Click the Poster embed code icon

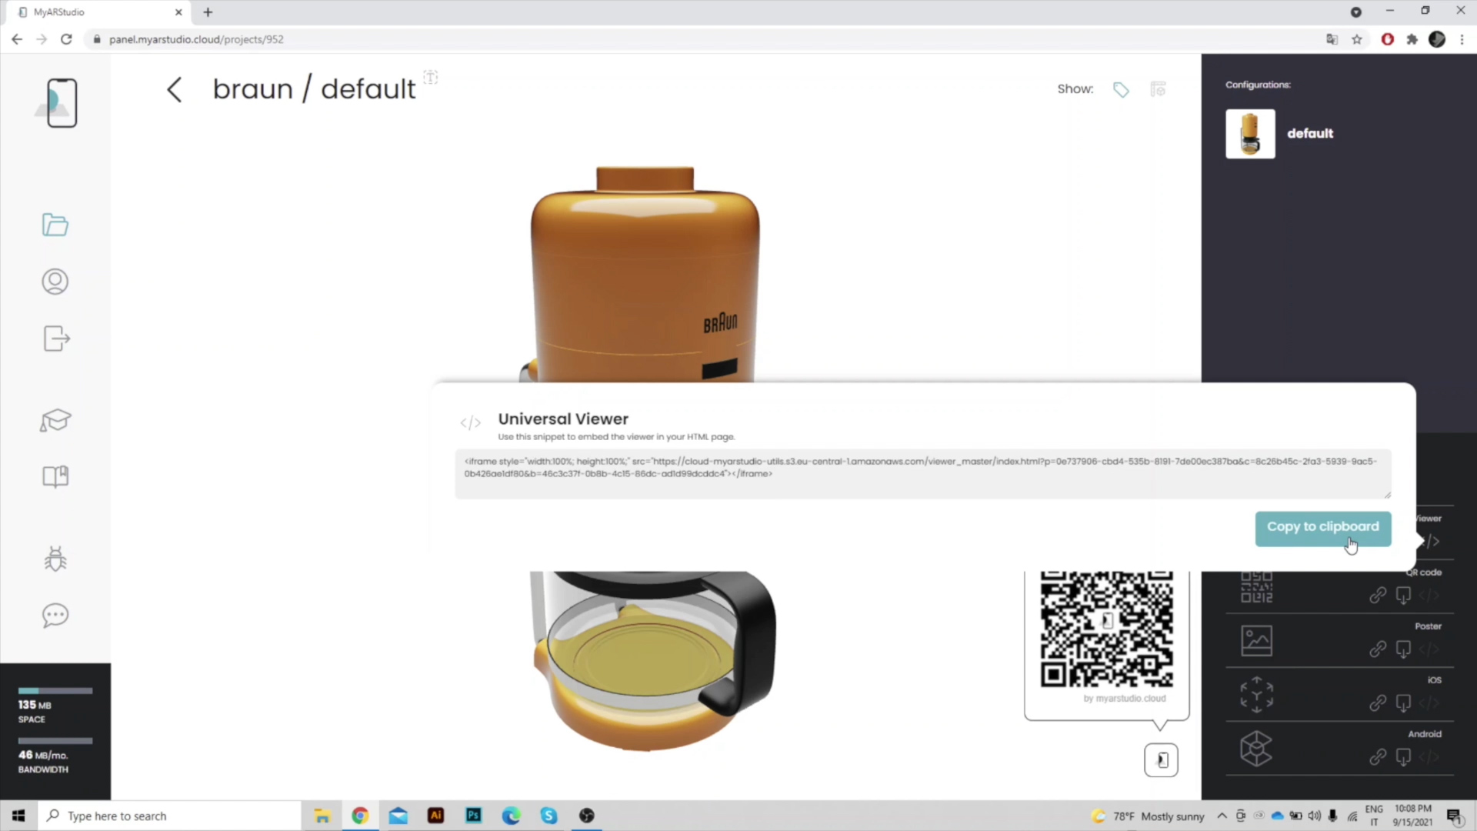pos(1429,649)
